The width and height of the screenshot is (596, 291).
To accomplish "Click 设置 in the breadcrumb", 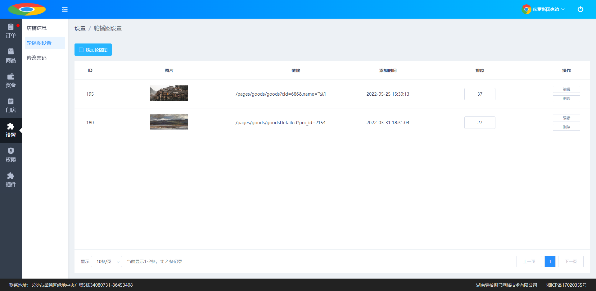I will 80,28.
